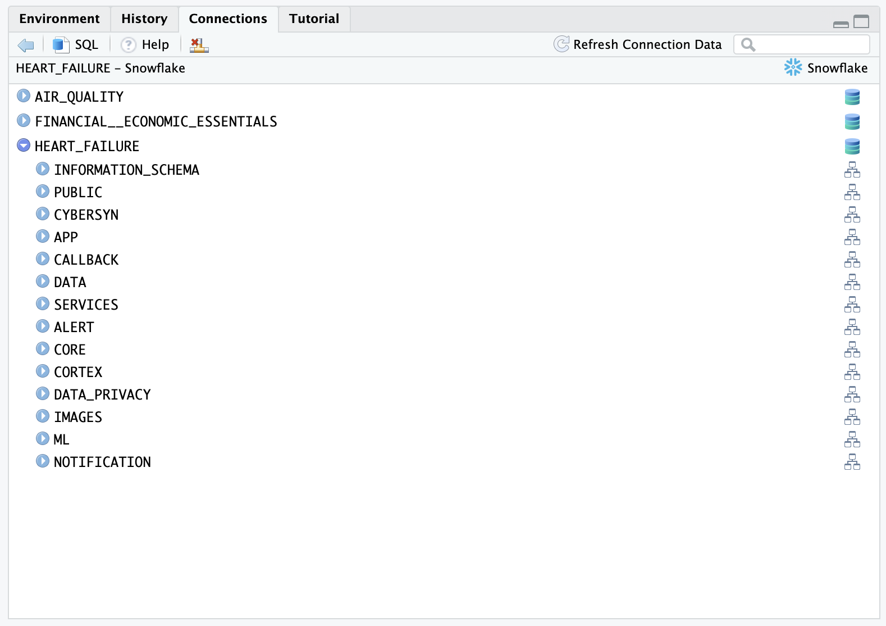Select the Connections tab

click(x=228, y=19)
